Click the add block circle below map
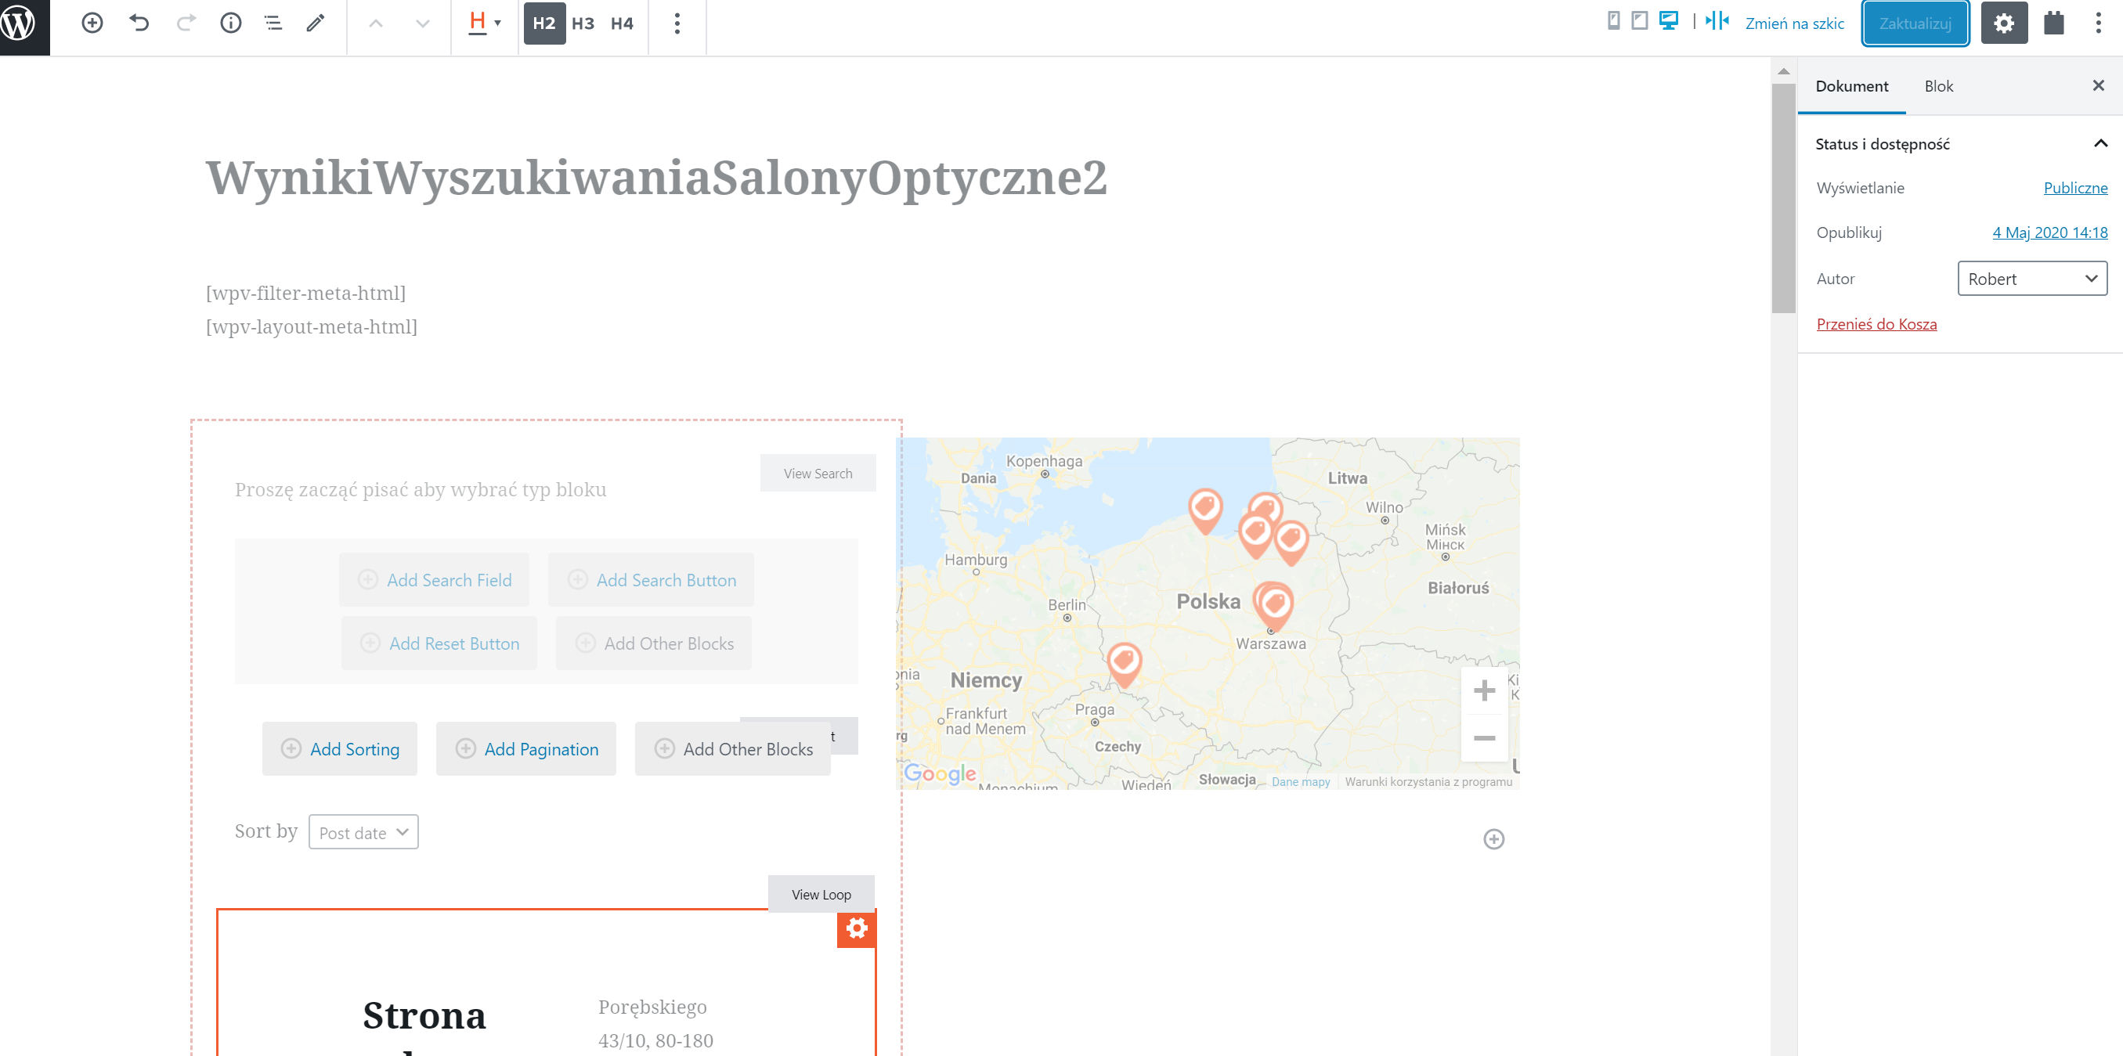The image size is (2123, 1056). 1493,839
